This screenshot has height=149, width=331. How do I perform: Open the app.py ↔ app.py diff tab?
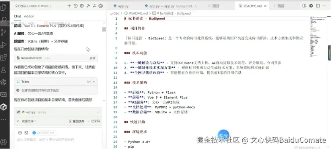tap(171, 6)
